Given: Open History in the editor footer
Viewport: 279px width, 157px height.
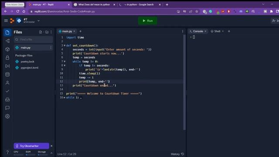Looking at the screenshot, I should 177,154.
